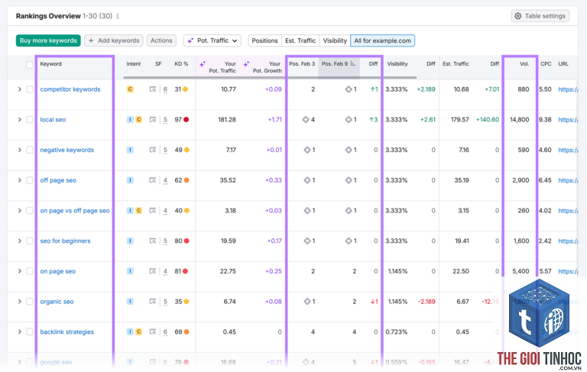Click the informational intent badge for negative keywords
The height and width of the screenshot is (372, 587).
(x=130, y=150)
